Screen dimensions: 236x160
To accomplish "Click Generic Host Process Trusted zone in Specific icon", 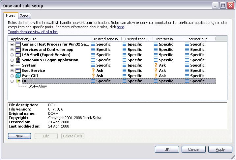I will pyautogui.click(x=93, y=44).
